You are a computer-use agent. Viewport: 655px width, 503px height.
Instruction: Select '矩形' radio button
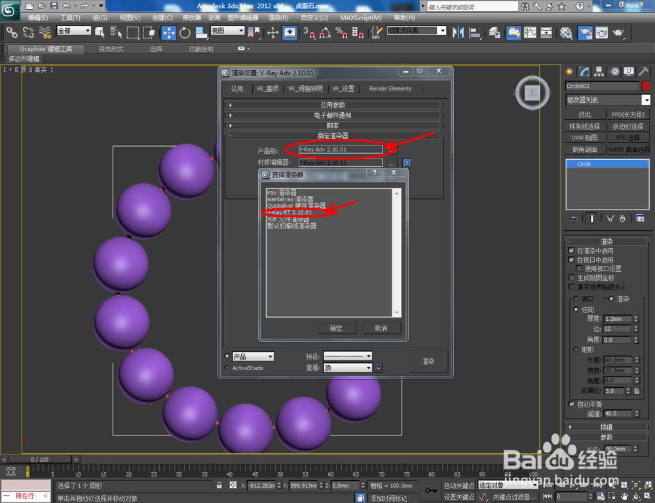(x=576, y=349)
